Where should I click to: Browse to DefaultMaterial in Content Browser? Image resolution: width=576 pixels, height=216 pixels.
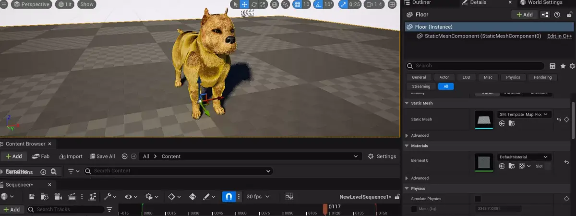tap(512, 166)
